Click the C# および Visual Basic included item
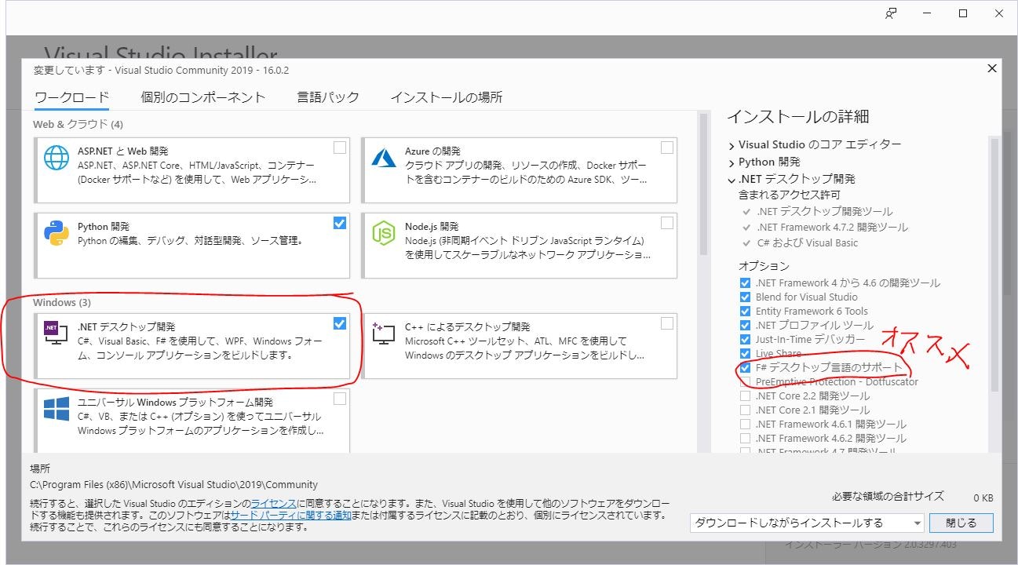Viewport: 1018px width, 565px height. 807,242
